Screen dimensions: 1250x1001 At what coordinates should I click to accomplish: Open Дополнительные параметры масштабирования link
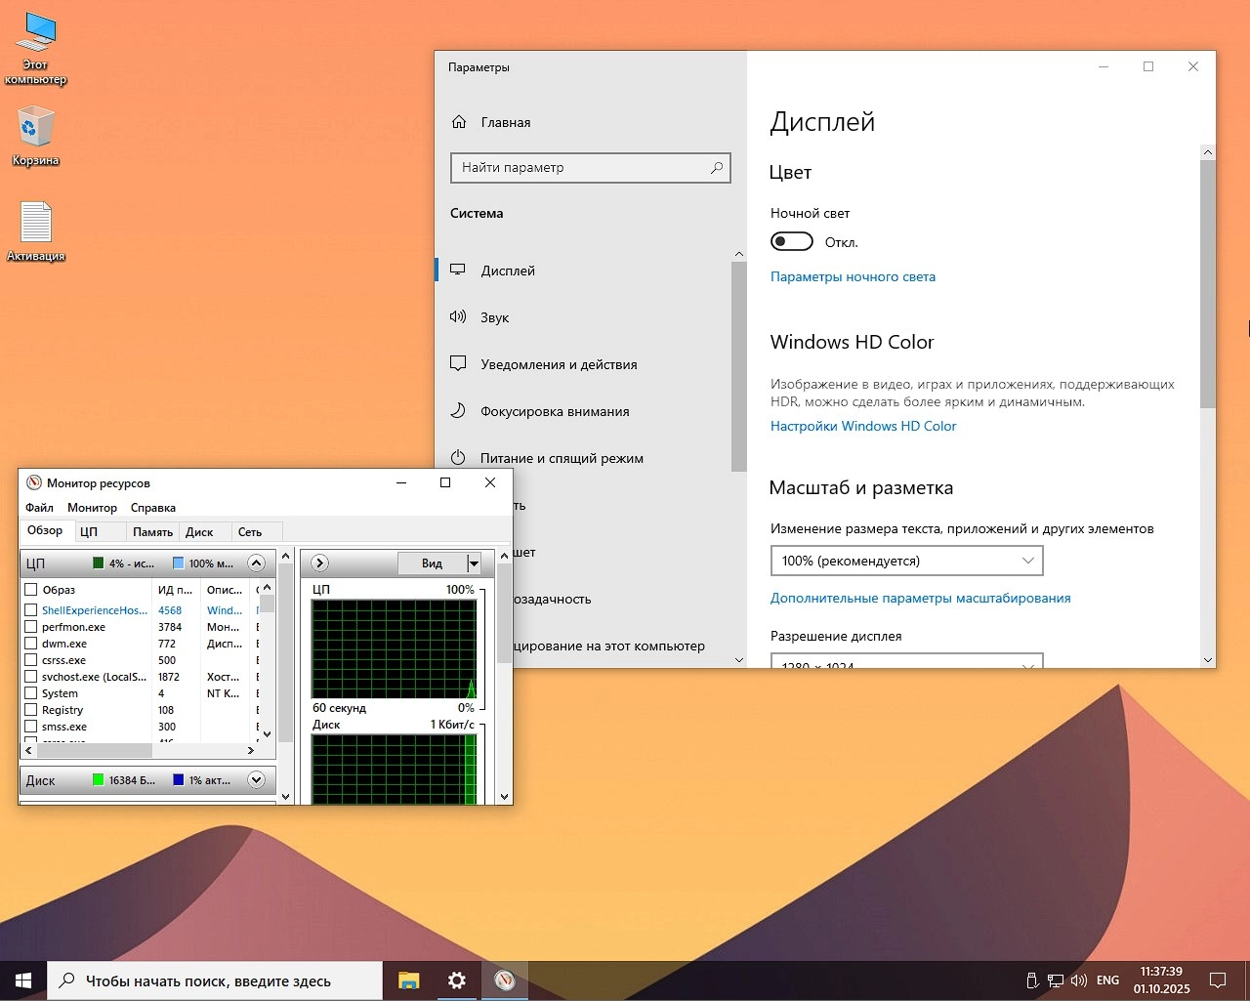[x=920, y=598]
